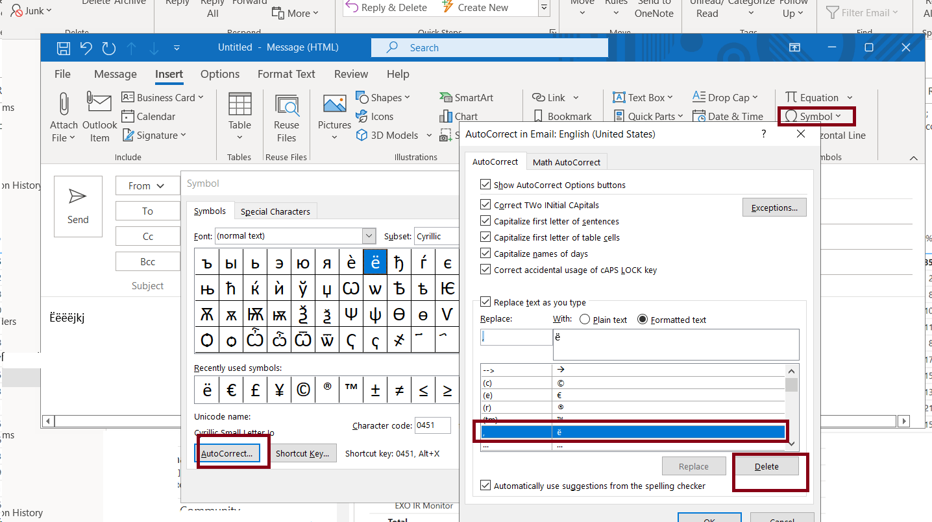Click the Save icon in message title bar
The width and height of the screenshot is (932, 522).
click(63, 48)
